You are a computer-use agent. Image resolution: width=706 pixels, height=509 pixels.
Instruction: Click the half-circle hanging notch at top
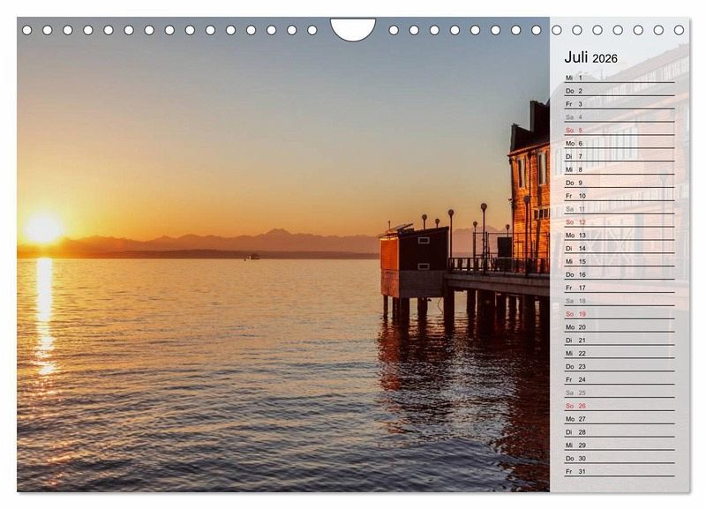(353, 28)
